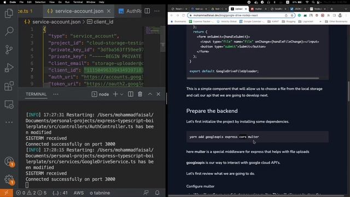This screenshot has width=350, height=197.
Task: Reload the browser page
Action: [183, 15]
